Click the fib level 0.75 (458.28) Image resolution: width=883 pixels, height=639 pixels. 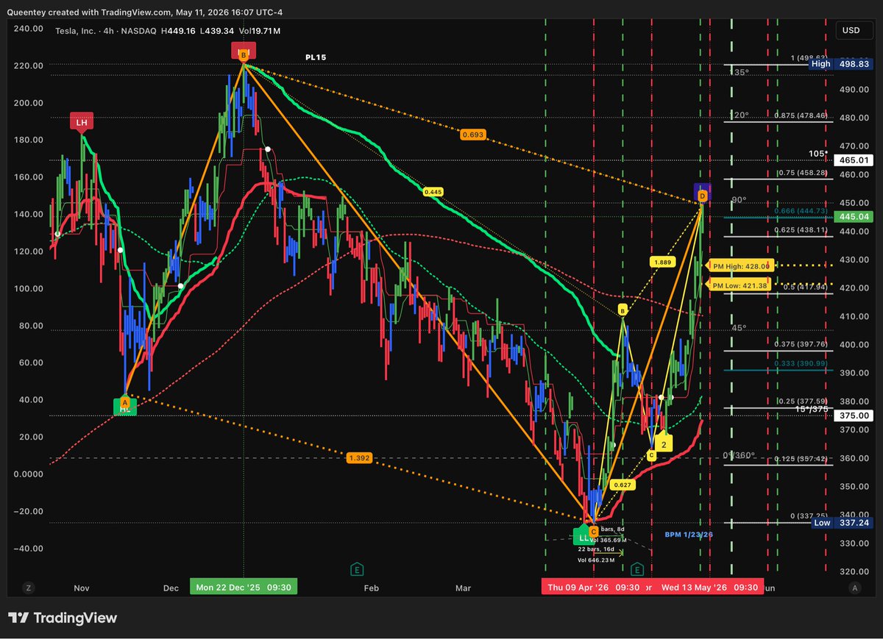804,173
